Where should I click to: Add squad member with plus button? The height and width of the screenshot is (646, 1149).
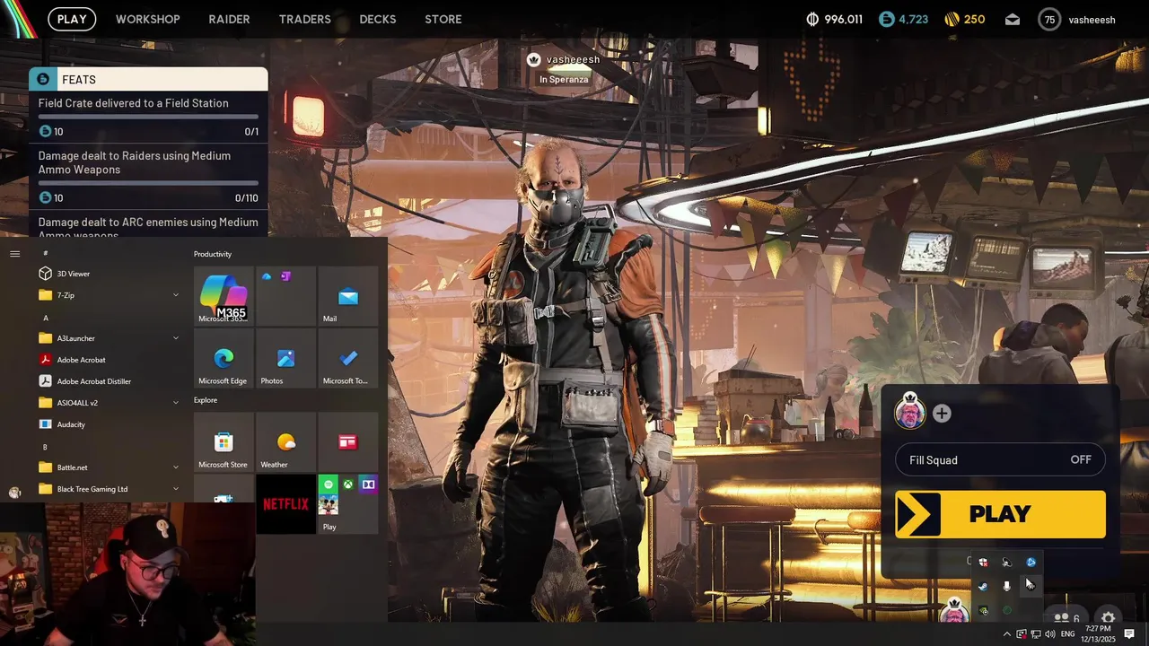(x=942, y=414)
